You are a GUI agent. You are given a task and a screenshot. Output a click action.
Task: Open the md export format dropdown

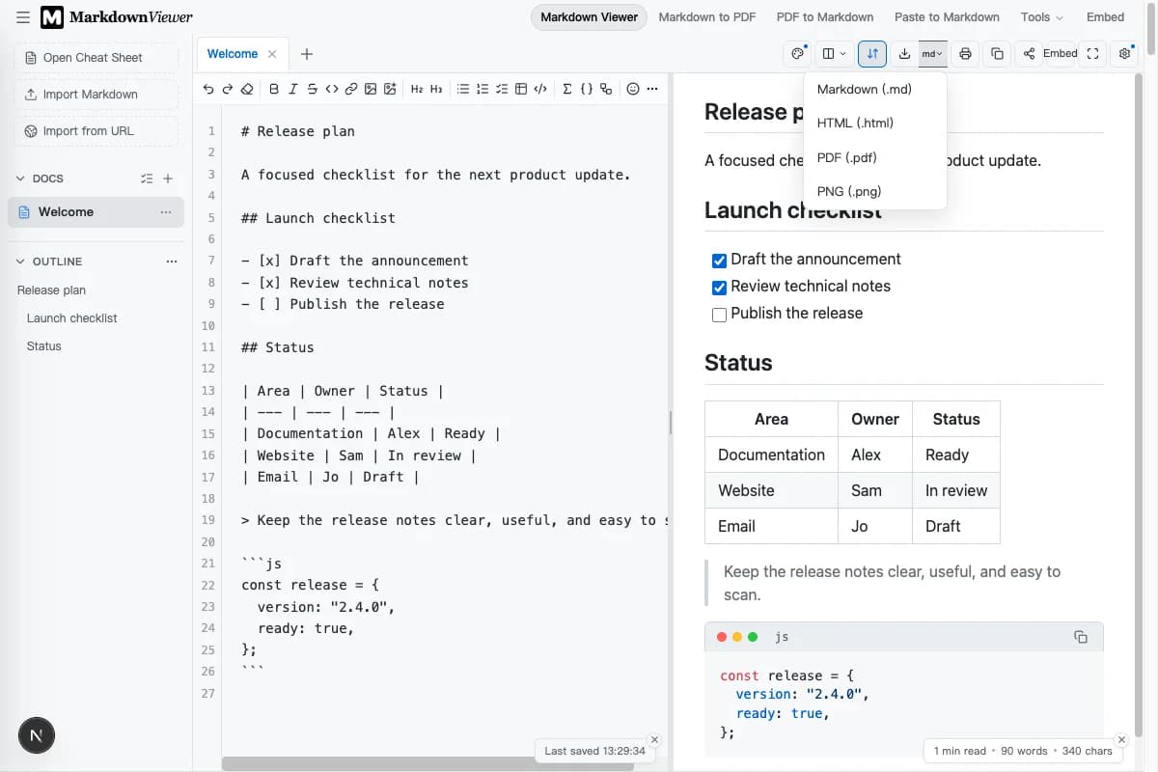click(932, 54)
